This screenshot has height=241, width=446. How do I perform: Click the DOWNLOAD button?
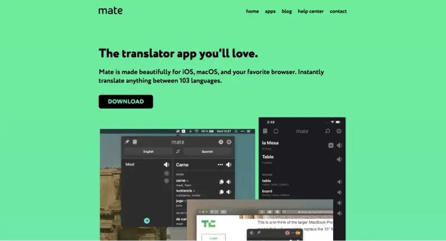tap(126, 101)
